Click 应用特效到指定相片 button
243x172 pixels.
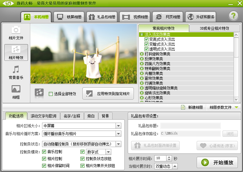click(x=108, y=94)
